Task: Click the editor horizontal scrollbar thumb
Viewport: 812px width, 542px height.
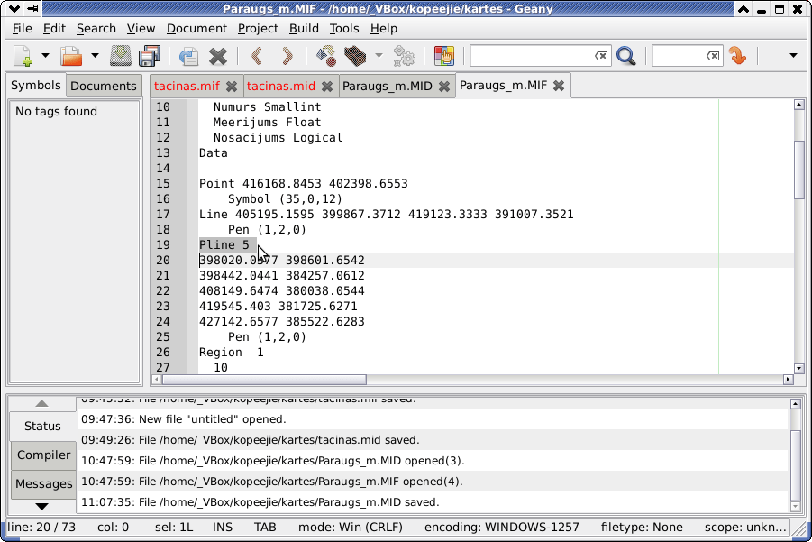Action: click(x=264, y=380)
